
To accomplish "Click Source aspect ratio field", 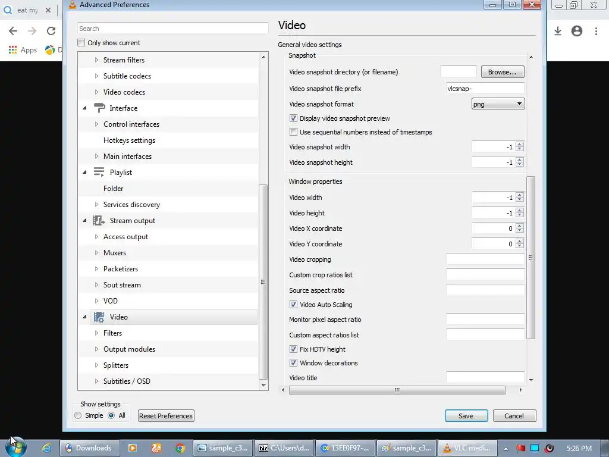I will point(485,290).
